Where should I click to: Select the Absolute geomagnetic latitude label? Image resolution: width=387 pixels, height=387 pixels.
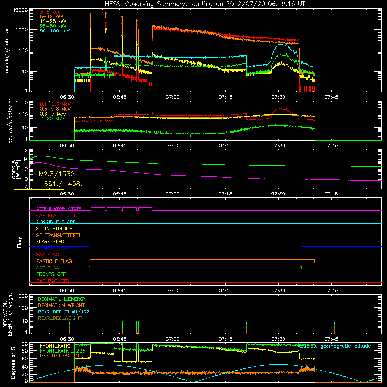click(x=334, y=346)
